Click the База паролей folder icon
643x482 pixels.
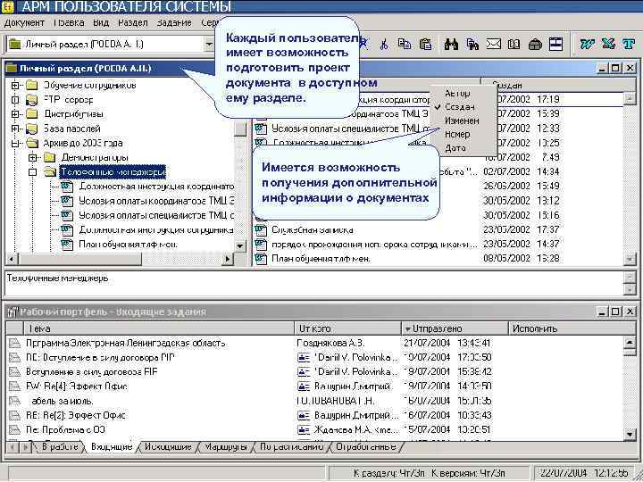tap(31, 129)
